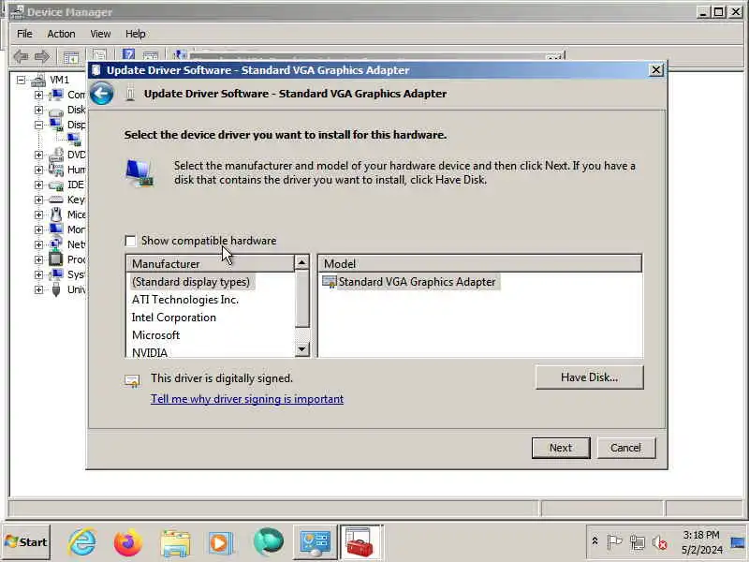
Task: Open the View menu
Action: 100,34
